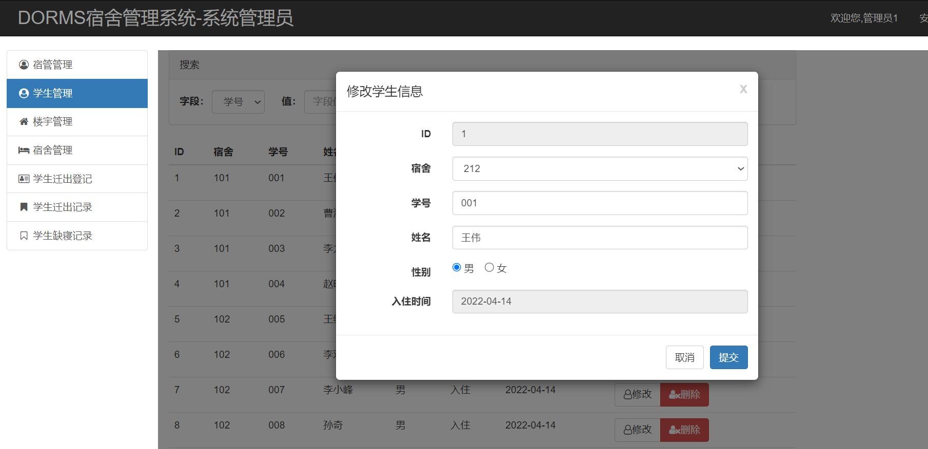Click student number 005 in the table
This screenshot has height=449, width=928.
(x=277, y=319)
